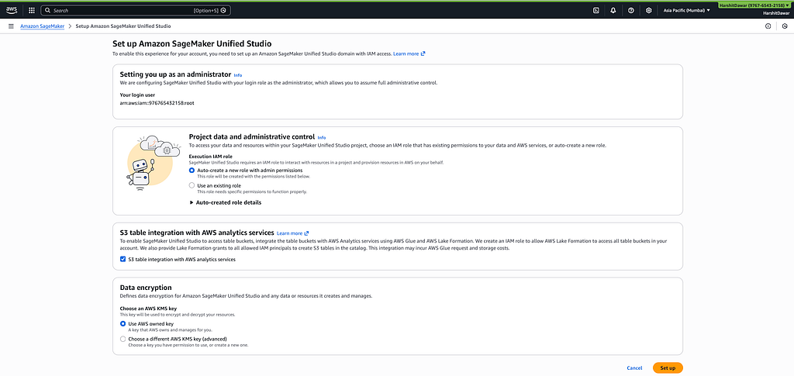Screen dimensions: 794x376
Task: Select Use an existing role option
Action: [192, 186]
